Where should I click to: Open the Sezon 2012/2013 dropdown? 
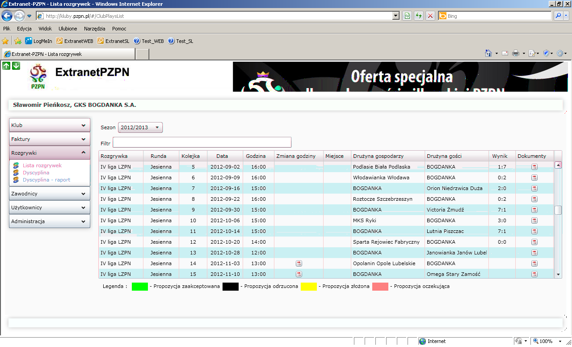140,127
